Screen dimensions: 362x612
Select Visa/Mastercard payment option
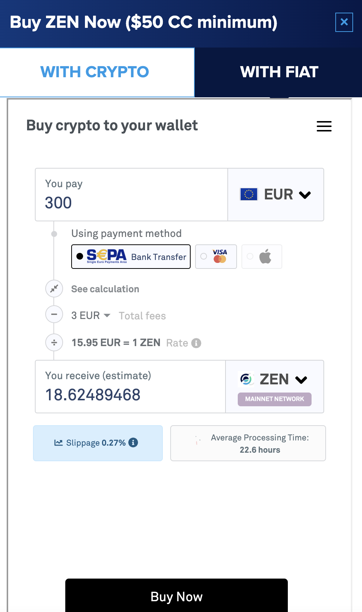click(216, 257)
